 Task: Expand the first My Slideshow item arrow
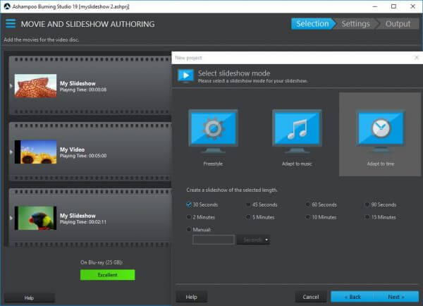tap(11, 86)
